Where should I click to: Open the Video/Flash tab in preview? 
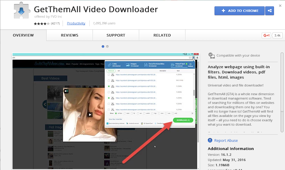pyautogui.click(x=179, y=65)
